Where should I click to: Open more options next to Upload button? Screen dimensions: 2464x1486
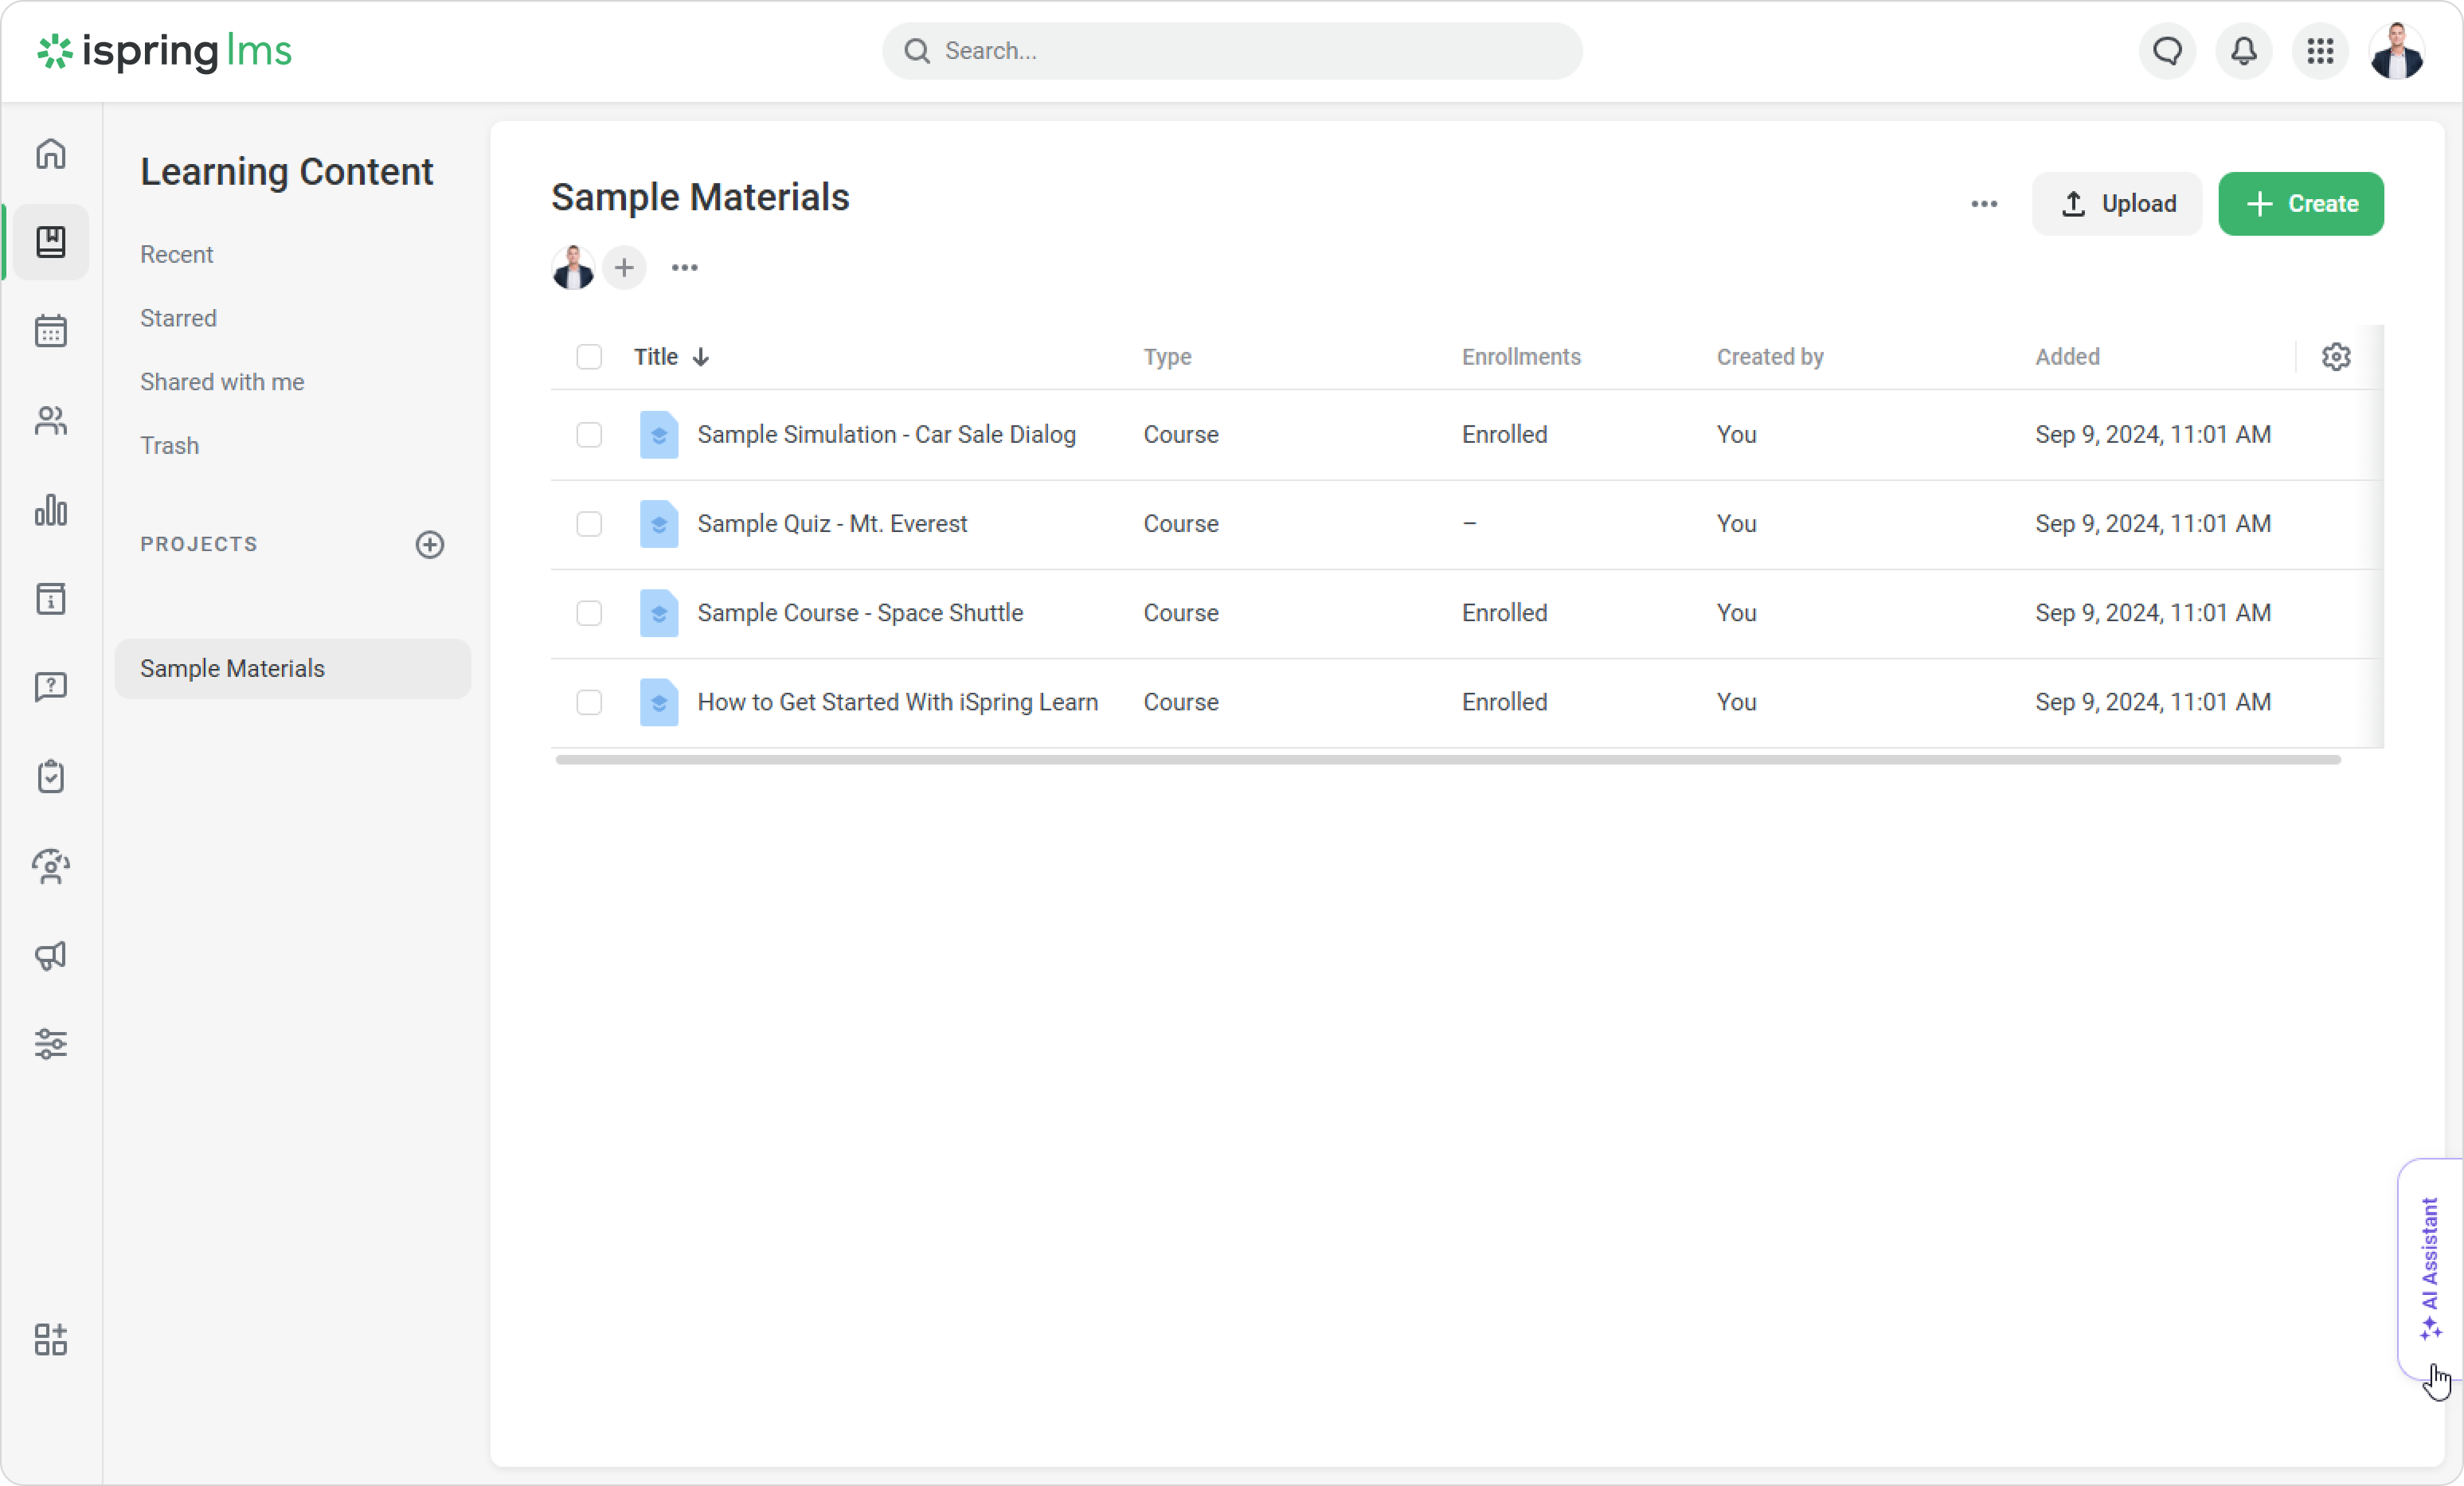coord(1984,204)
